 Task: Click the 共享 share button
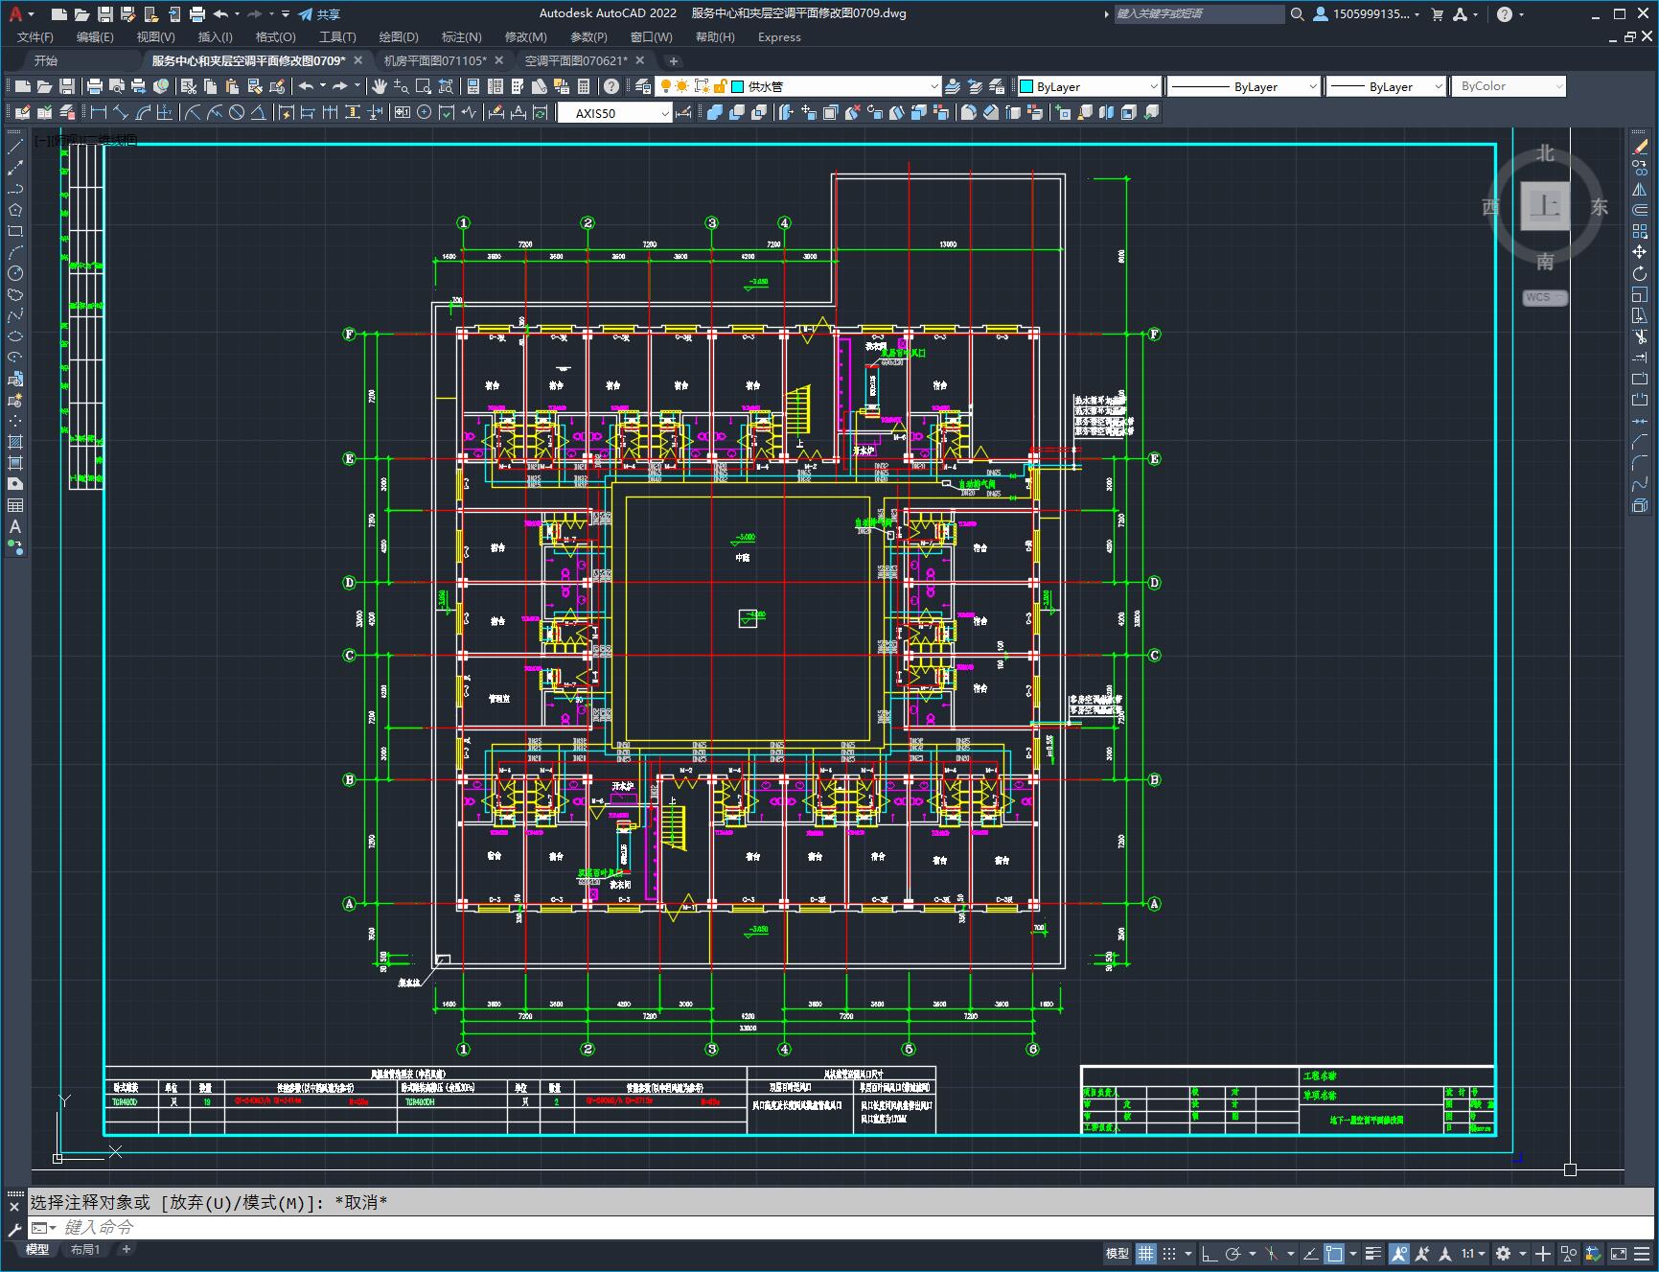319,13
